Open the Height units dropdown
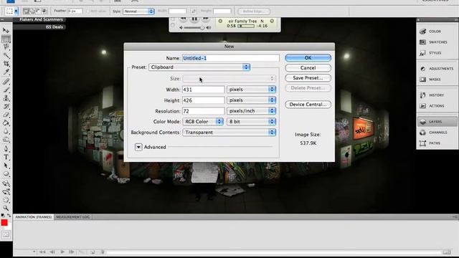This screenshot has width=459, height=258. (x=251, y=100)
